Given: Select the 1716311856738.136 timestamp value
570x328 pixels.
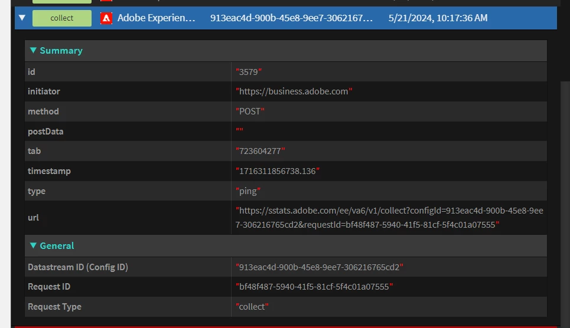Looking at the screenshot, I should click(278, 171).
